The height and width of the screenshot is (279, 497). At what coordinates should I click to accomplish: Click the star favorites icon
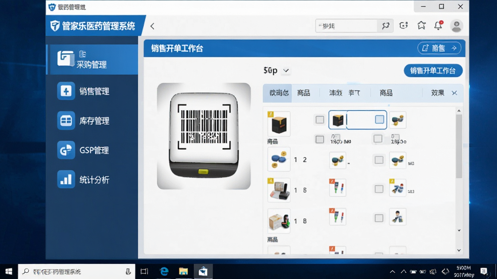[421, 25]
